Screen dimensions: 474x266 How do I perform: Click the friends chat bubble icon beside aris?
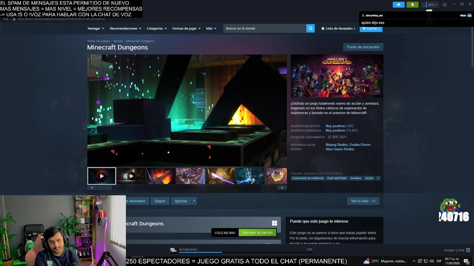pyautogui.click(x=424, y=4)
